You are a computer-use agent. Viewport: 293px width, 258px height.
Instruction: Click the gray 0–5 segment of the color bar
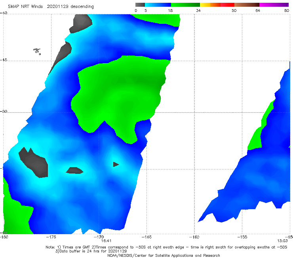[140, 5]
